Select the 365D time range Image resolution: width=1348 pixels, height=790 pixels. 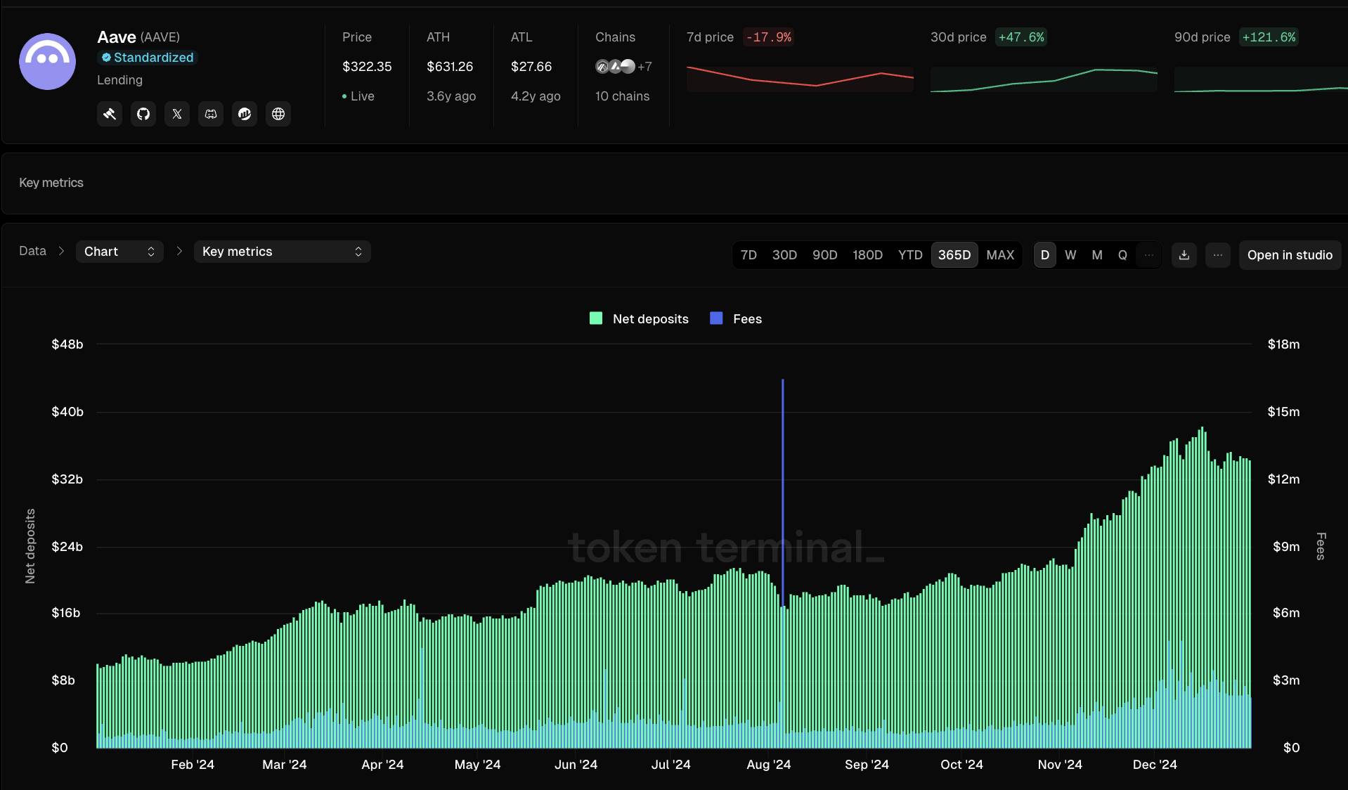pyautogui.click(x=954, y=255)
